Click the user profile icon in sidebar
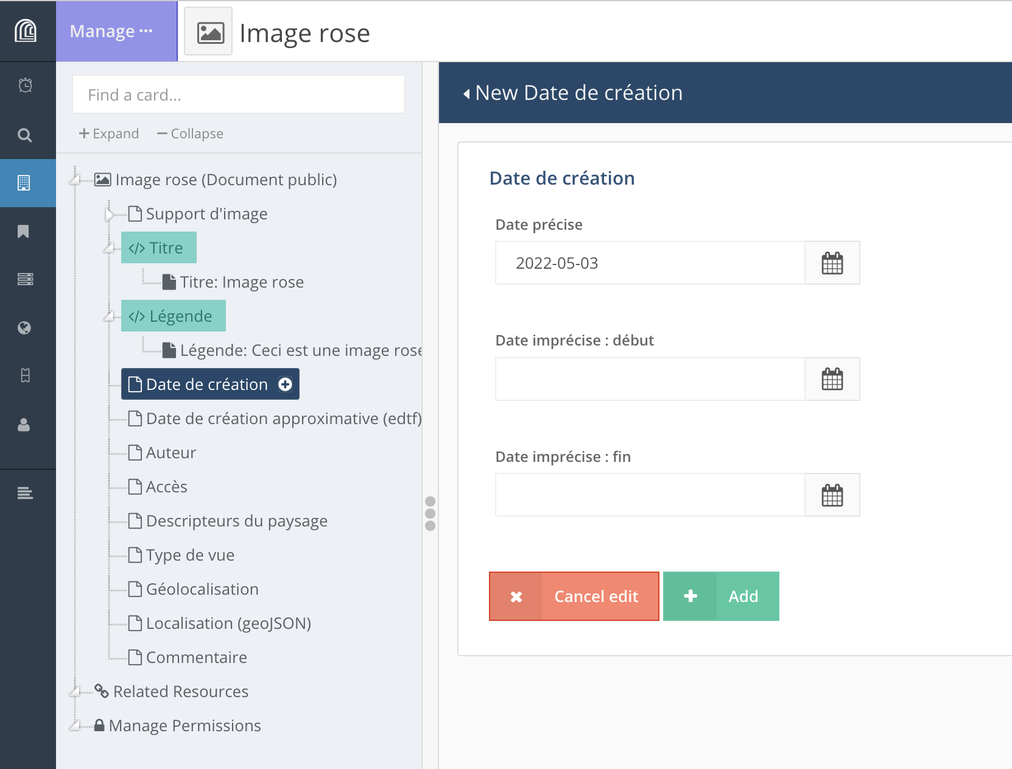The image size is (1012, 769). point(24,425)
